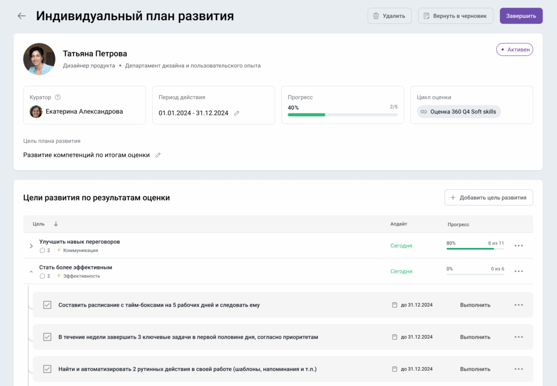Check the task about 3 ключевые задачи
This screenshot has height=386, width=557.
pyautogui.click(x=47, y=337)
